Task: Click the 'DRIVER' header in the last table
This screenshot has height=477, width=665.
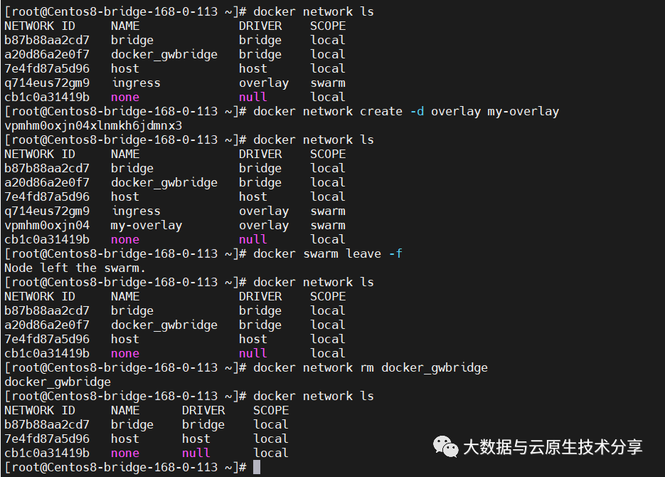Action: click(203, 410)
